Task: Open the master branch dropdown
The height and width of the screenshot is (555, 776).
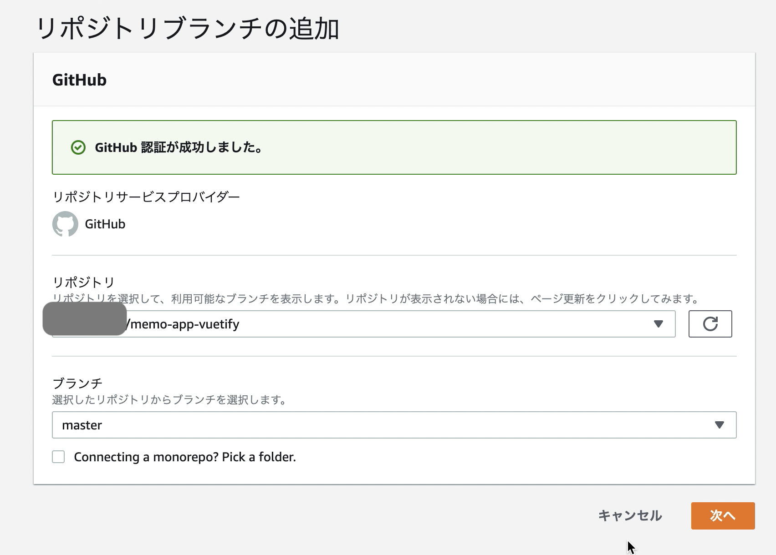Action: click(x=394, y=425)
